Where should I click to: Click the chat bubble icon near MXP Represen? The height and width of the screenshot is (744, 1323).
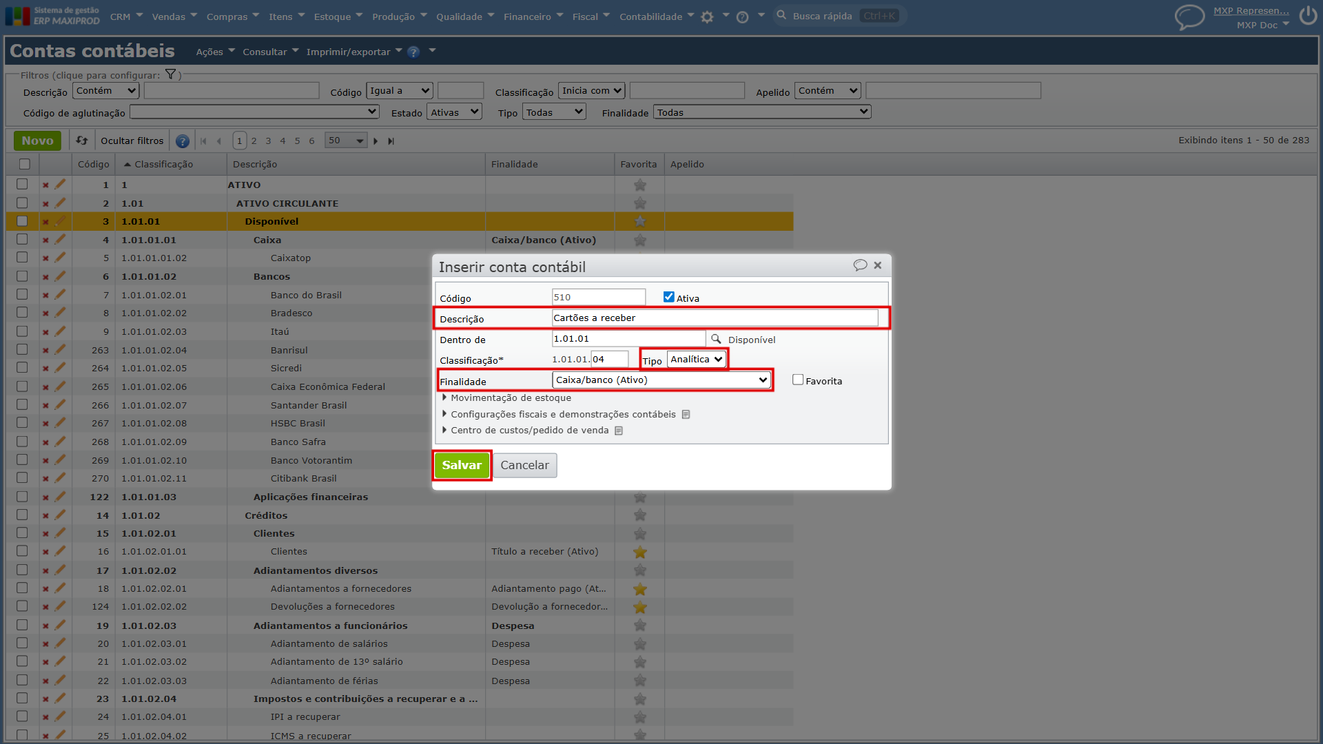[1189, 17]
